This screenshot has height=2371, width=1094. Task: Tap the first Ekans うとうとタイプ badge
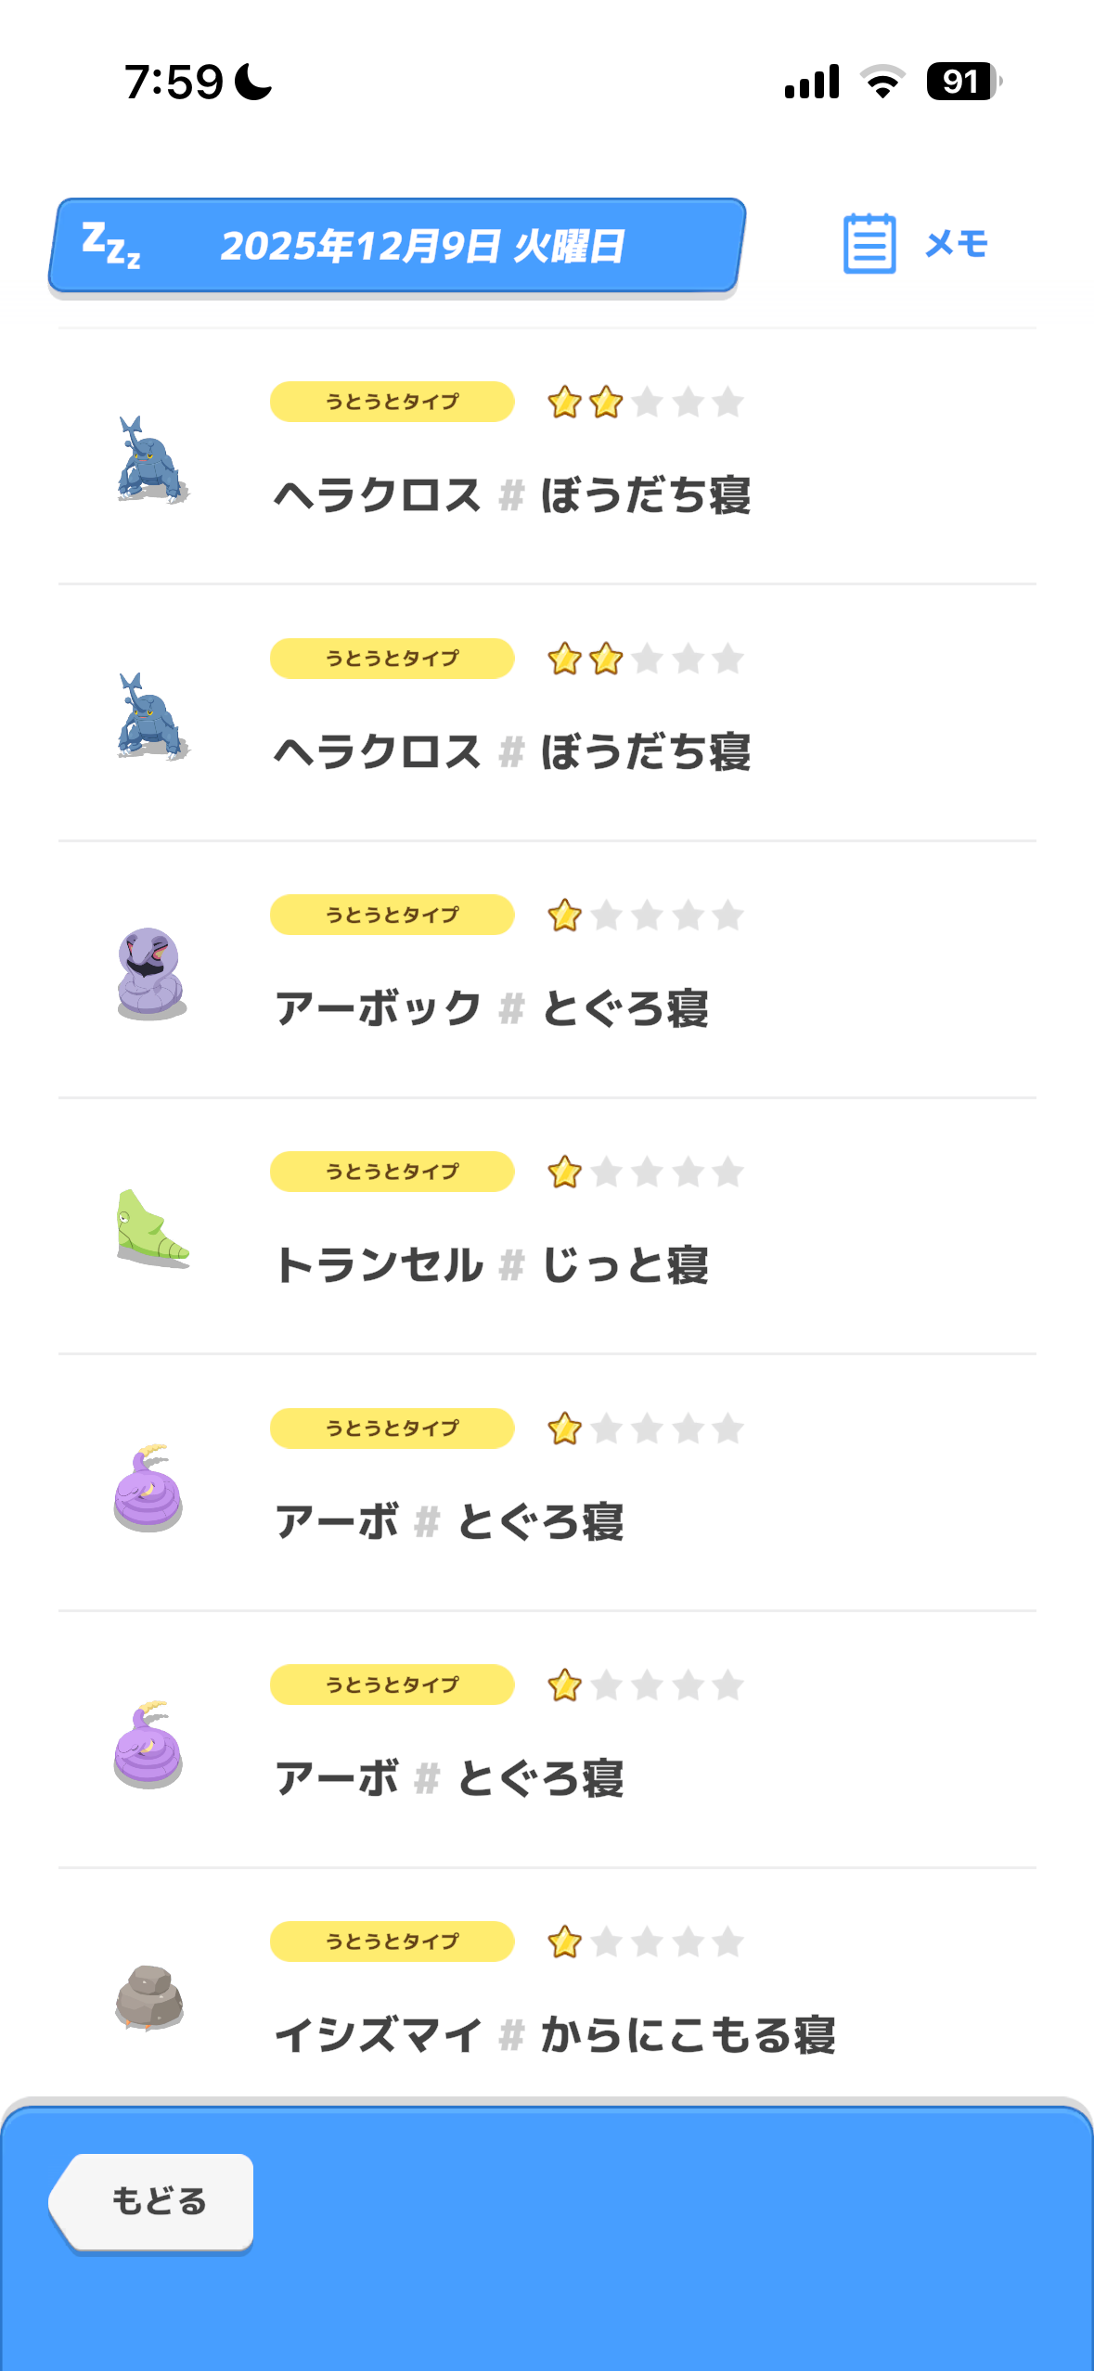[392, 1429]
